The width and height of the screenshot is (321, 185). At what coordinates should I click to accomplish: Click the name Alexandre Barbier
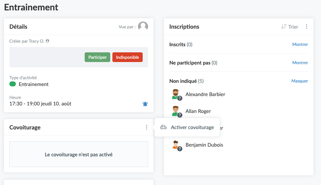(x=205, y=94)
